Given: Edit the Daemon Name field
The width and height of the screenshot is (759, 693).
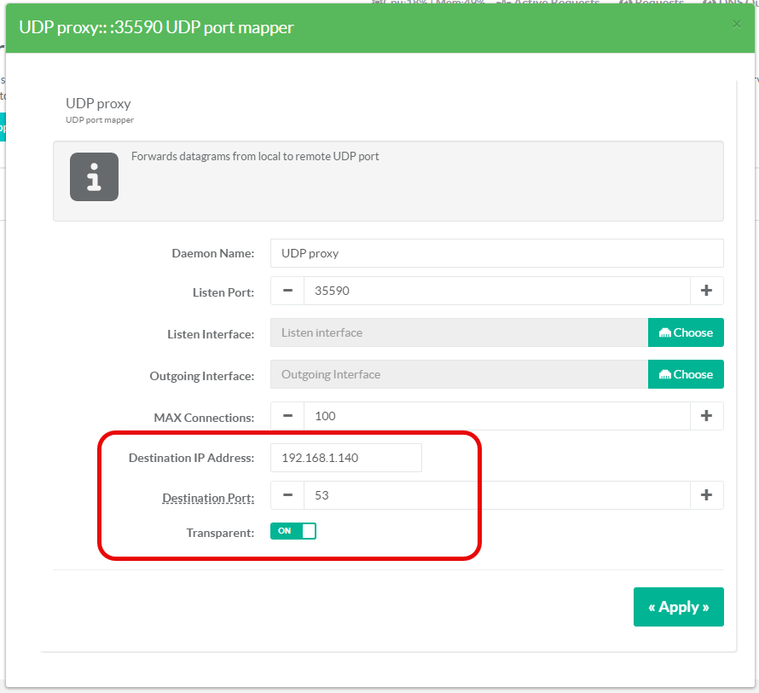Looking at the screenshot, I should [496, 253].
